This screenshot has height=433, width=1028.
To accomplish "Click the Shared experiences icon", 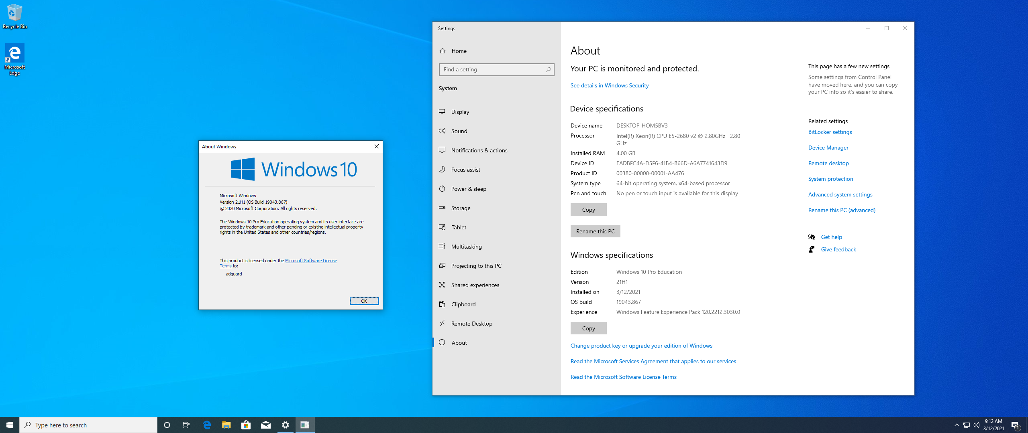I will coord(442,285).
